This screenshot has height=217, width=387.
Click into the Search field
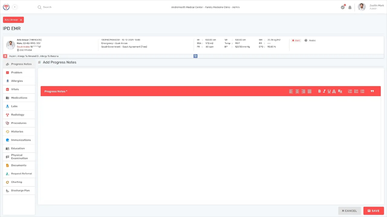pos(47,7)
